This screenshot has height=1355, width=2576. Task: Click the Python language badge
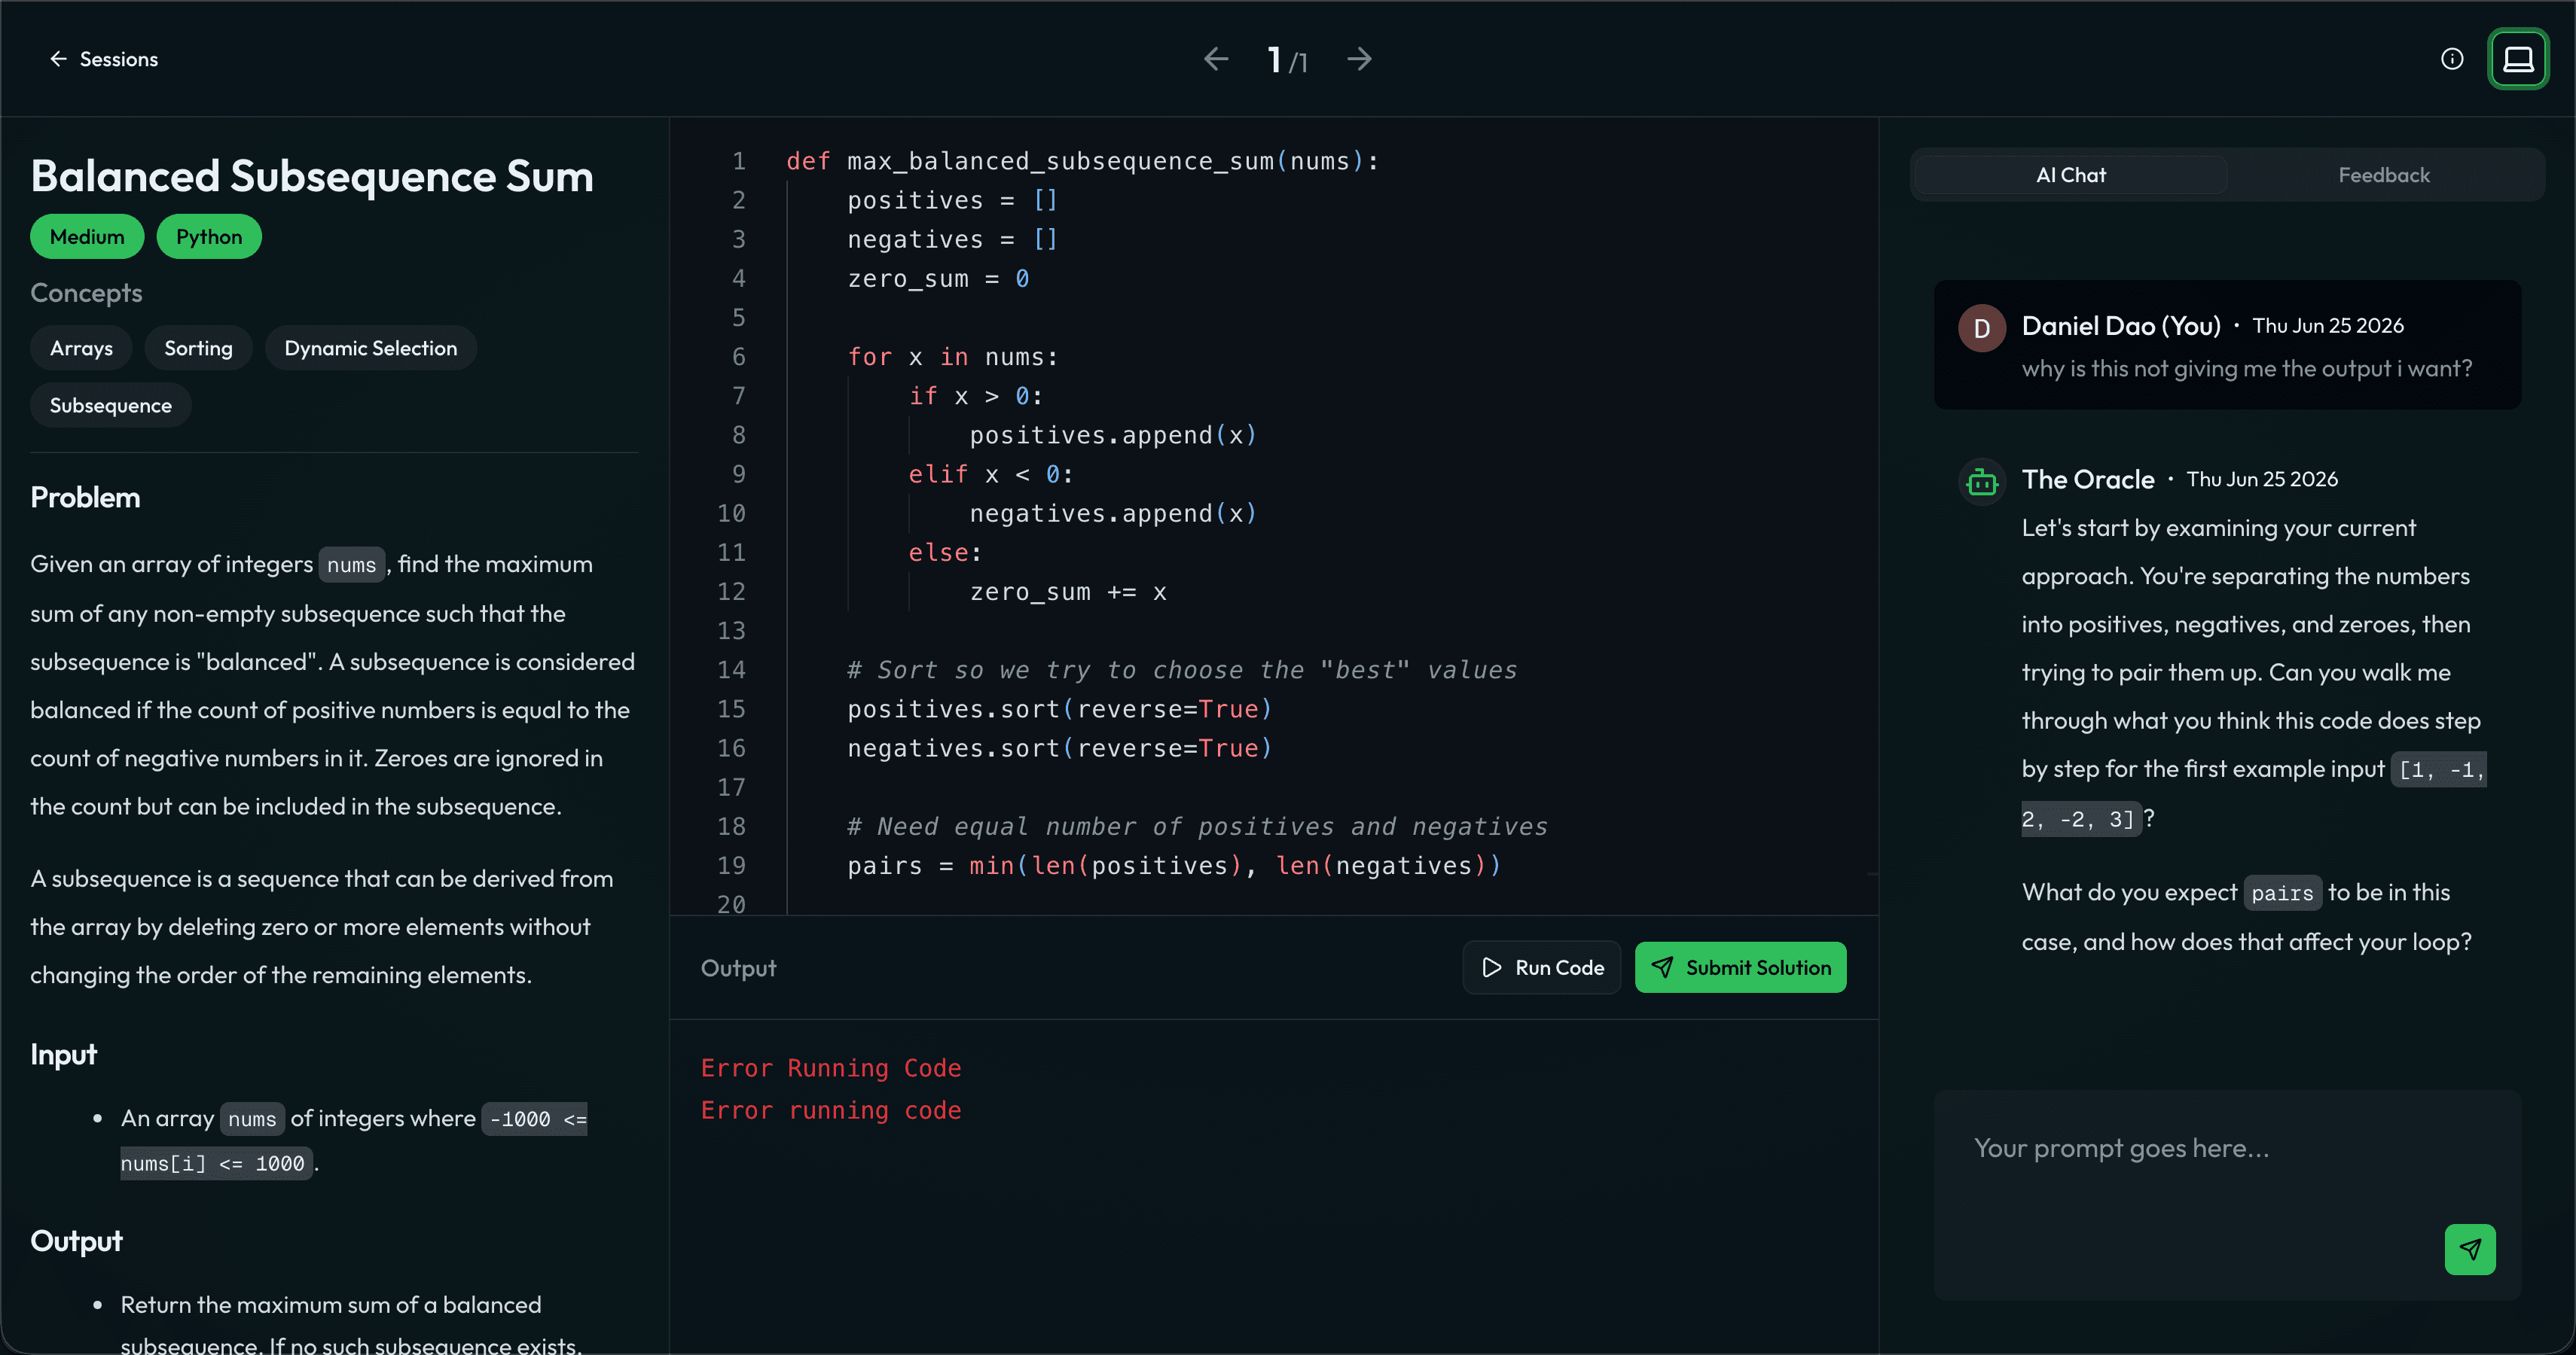click(x=209, y=237)
